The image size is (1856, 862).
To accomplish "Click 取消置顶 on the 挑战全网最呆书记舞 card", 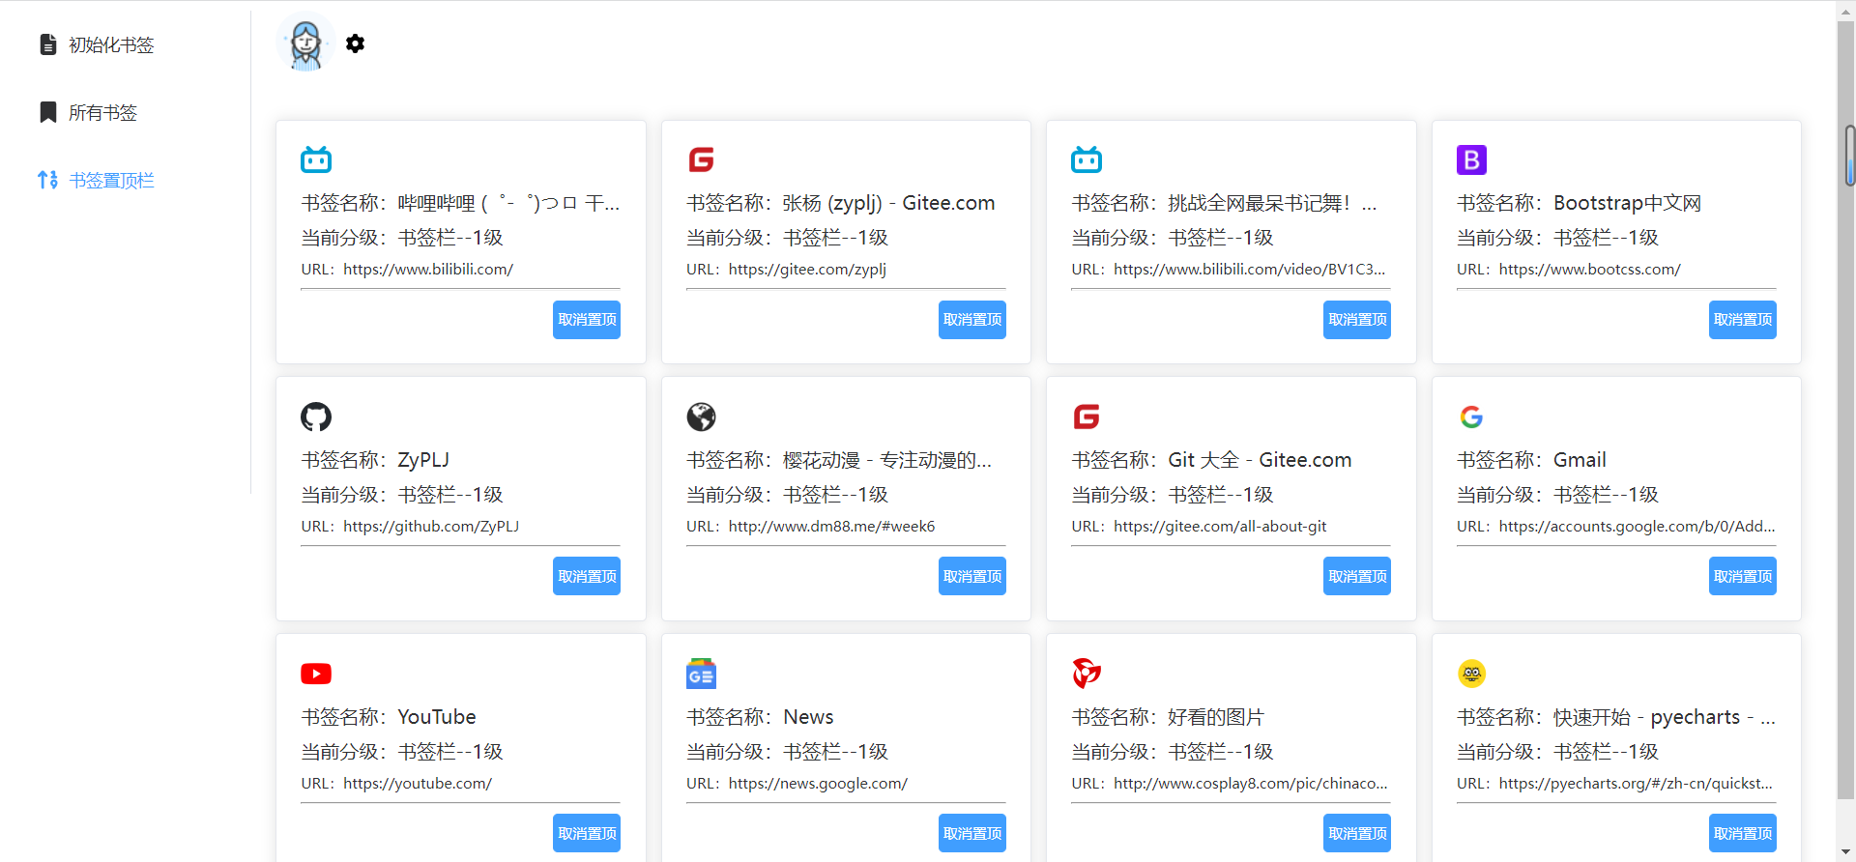I will (1357, 320).
